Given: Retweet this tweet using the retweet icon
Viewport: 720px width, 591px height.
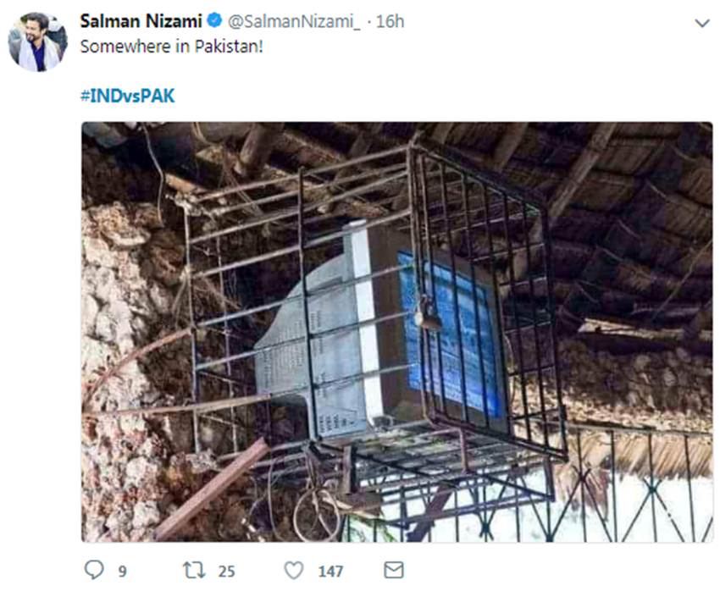Looking at the screenshot, I should [x=195, y=570].
